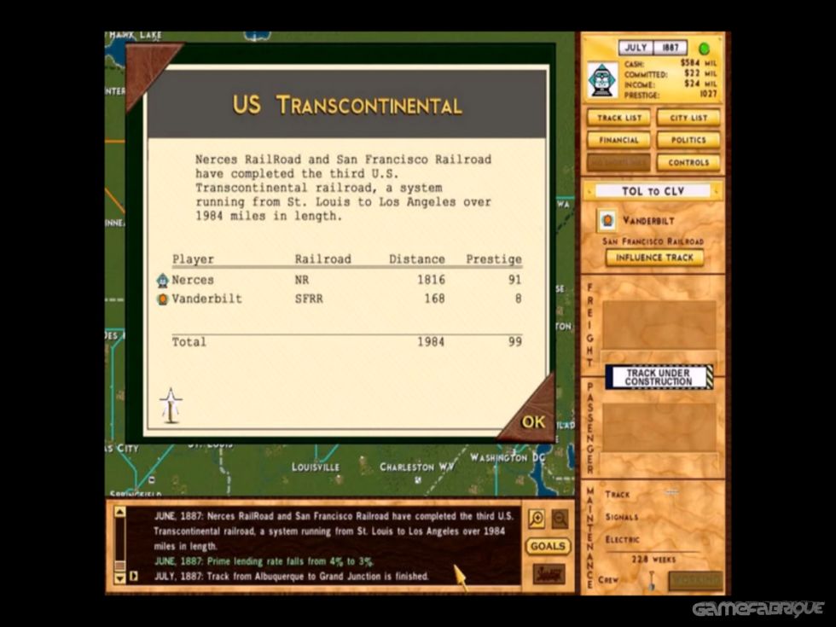Image resolution: width=836 pixels, height=627 pixels.
Task: Select the Nerces row name in table
Action: coord(193,280)
